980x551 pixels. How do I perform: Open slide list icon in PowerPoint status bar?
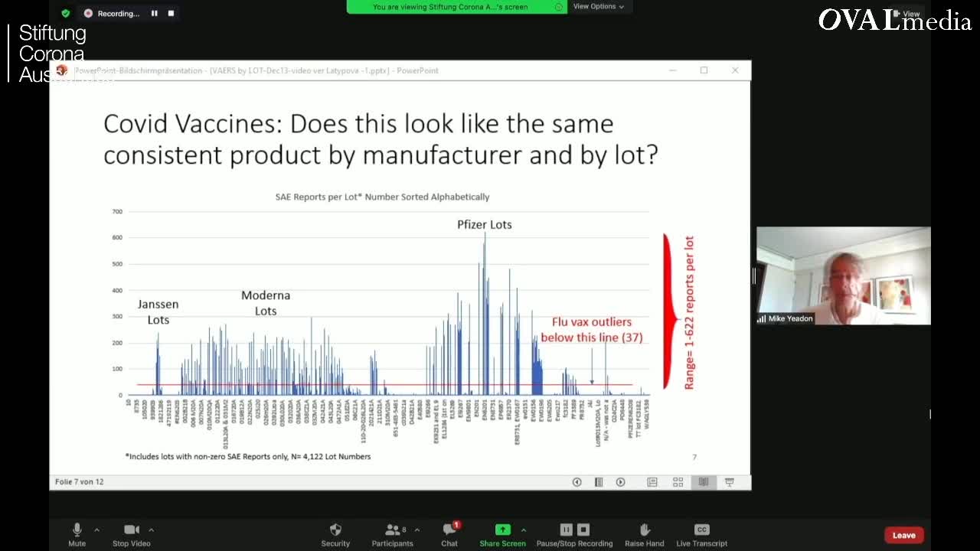point(599,482)
